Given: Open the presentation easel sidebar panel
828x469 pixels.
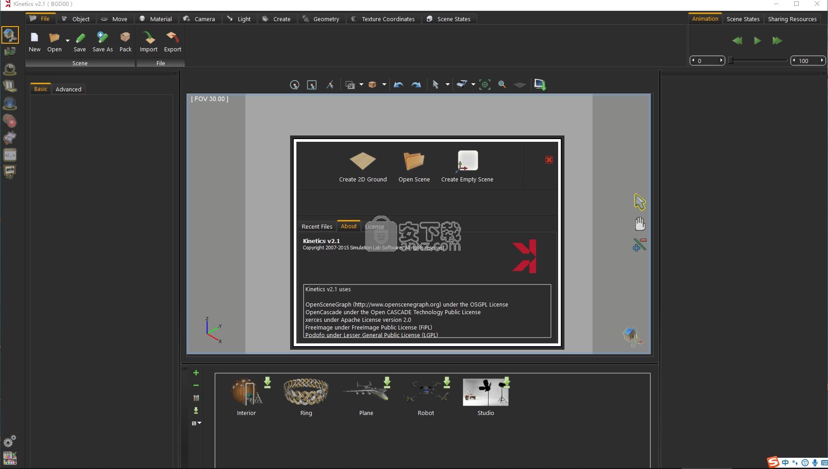Looking at the screenshot, I should click(10, 172).
